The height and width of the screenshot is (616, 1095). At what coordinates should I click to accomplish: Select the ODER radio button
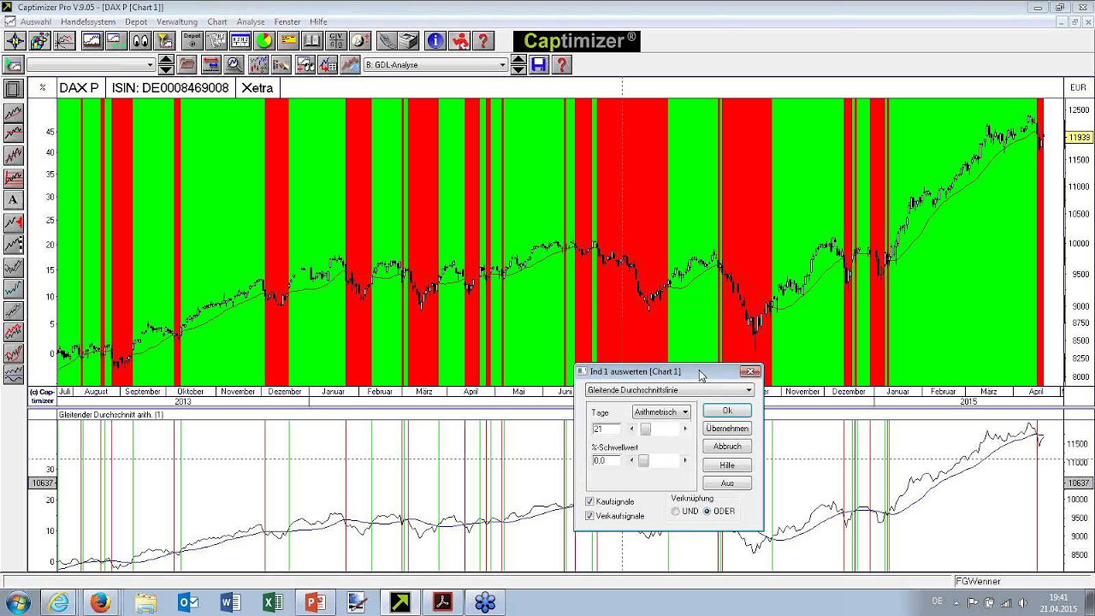(707, 512)
